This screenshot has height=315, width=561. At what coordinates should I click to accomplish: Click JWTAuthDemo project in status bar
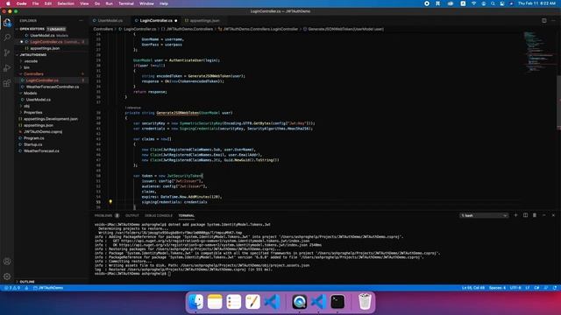point(48,288)
